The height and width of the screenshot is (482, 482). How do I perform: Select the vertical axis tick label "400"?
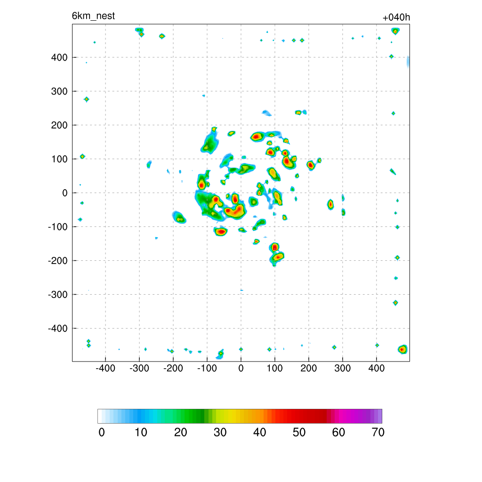59,57
